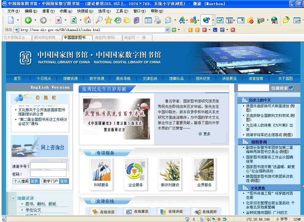
Task: Switch to the 湖州师范学院 tab
Action: (47, 38)
